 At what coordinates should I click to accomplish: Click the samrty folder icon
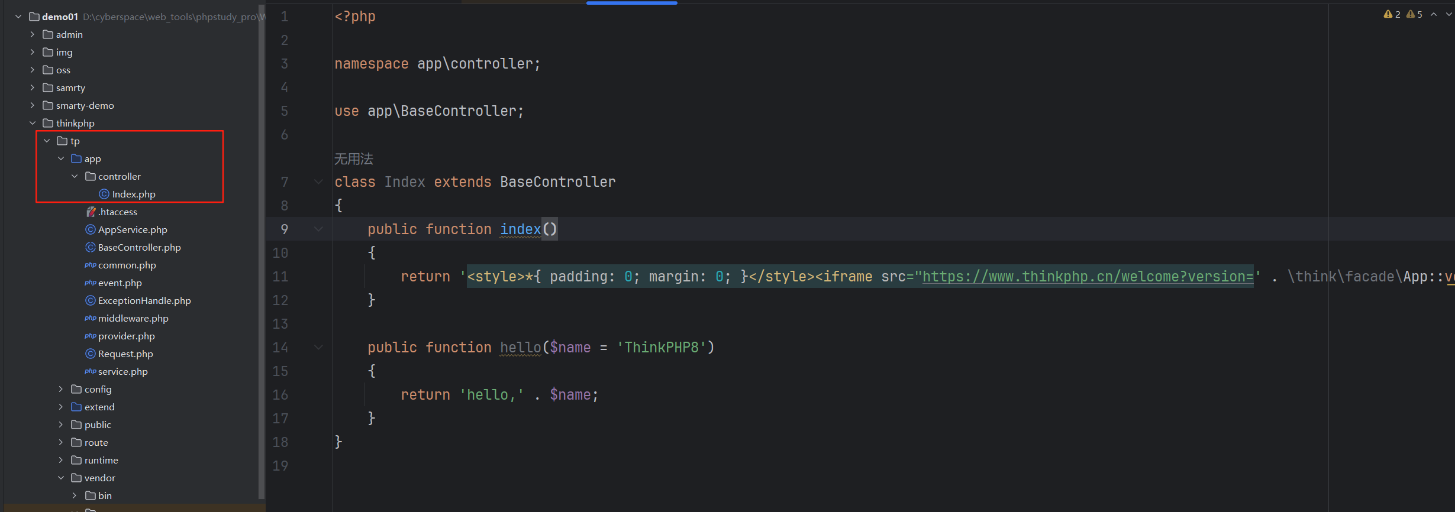click(x=48, y=88)
